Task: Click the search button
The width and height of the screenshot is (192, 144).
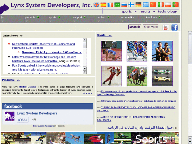Action: [135, 27]
